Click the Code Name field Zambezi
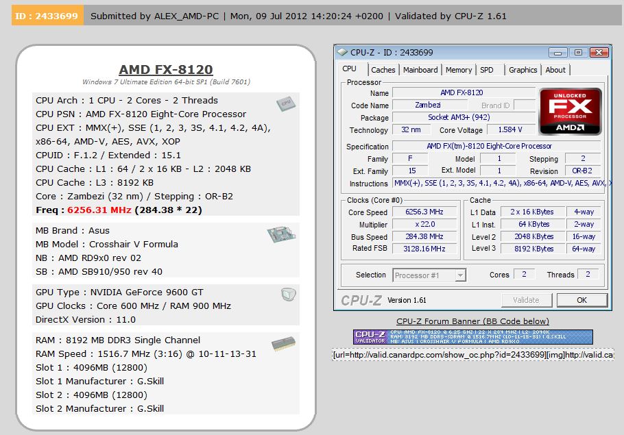The width and height of the screenshot is (624, 435). point(430,105)
